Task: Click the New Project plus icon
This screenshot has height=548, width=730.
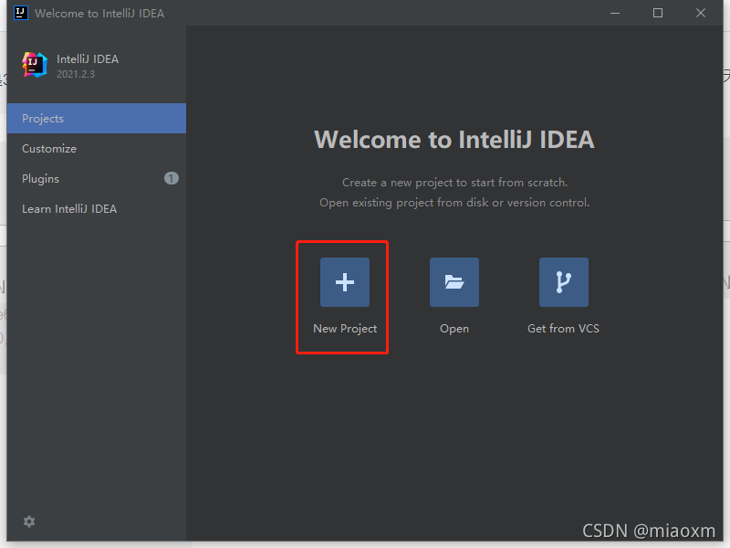Action: coord(345,282)
